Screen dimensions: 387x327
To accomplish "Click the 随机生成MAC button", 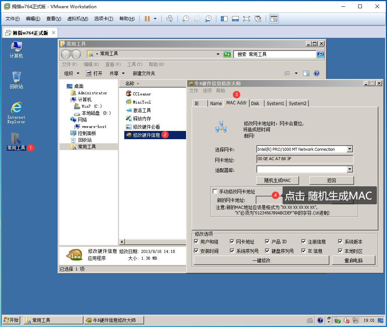I will click(x=278, y=180).
